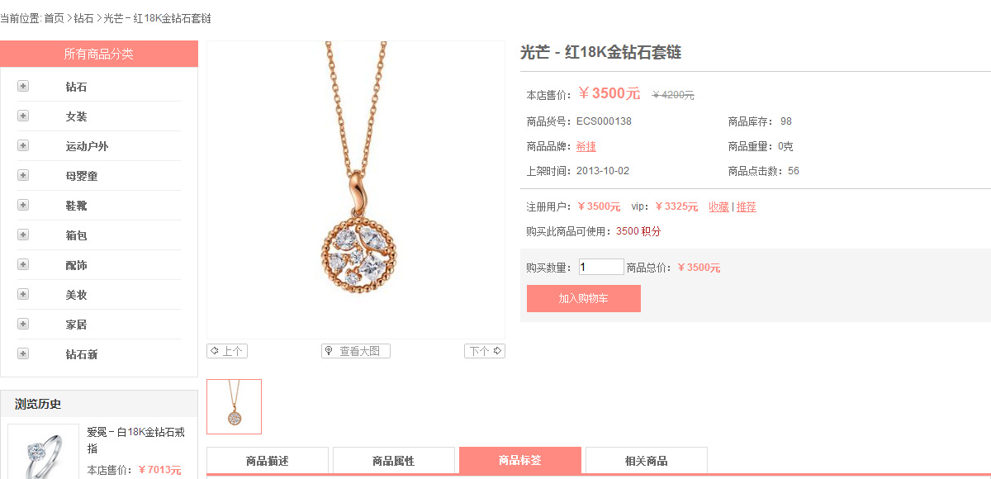Viewport: 991px width, 479px height.
Task: Switch to the 相关商品 tab
Action: [647, 461]
